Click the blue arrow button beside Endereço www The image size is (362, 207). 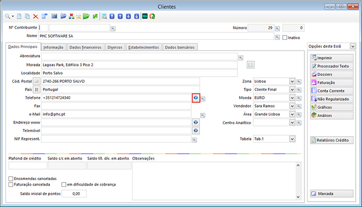tap(196, 122)
